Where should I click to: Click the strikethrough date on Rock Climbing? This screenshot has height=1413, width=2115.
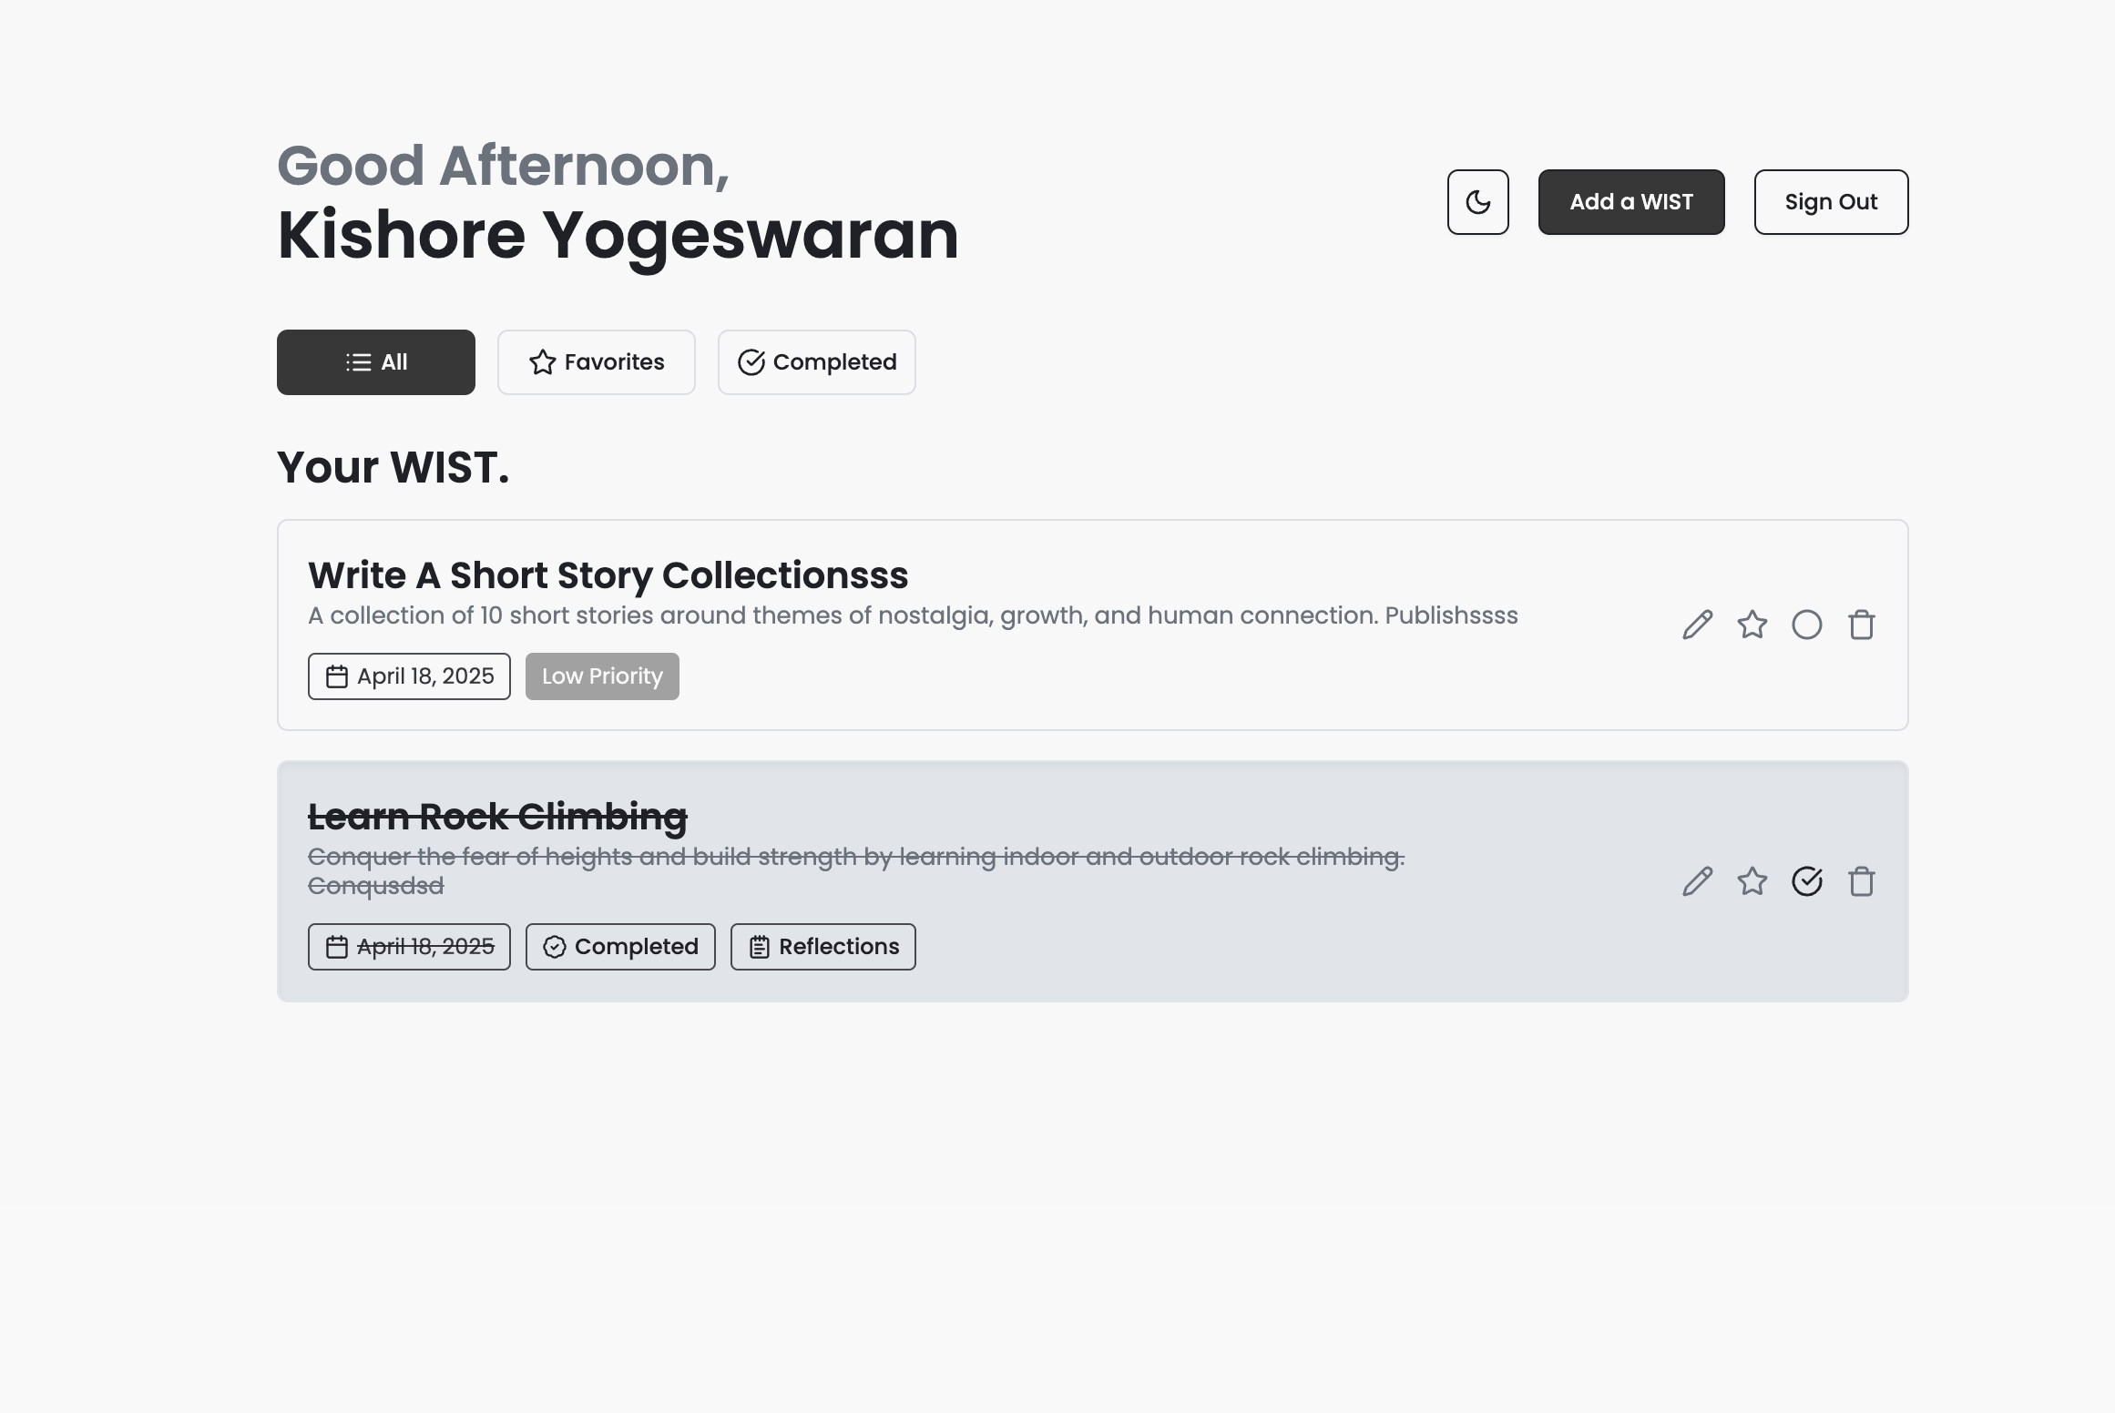tap(409, 947)
